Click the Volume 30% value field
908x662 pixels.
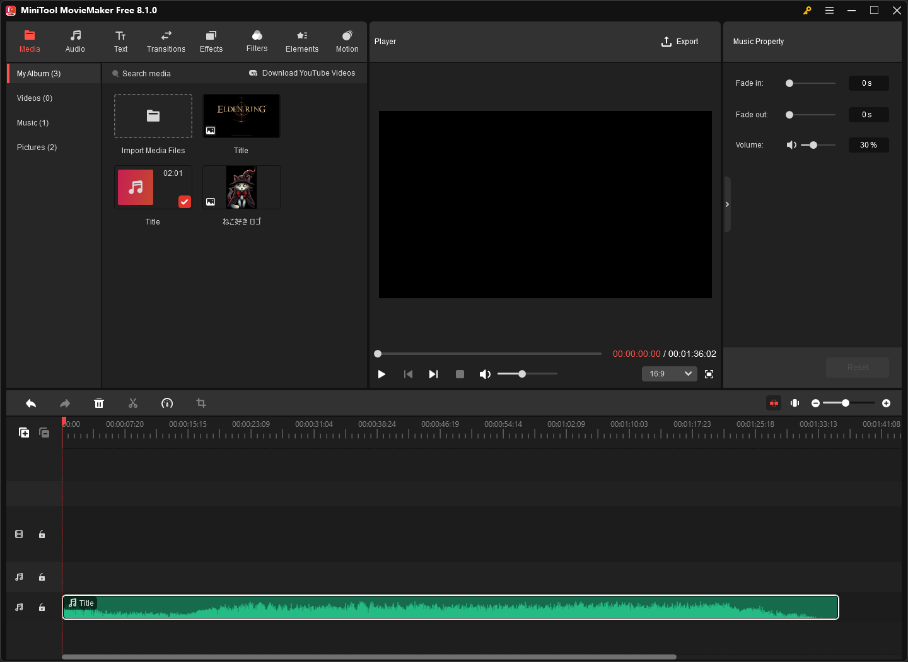coord(868,145)
